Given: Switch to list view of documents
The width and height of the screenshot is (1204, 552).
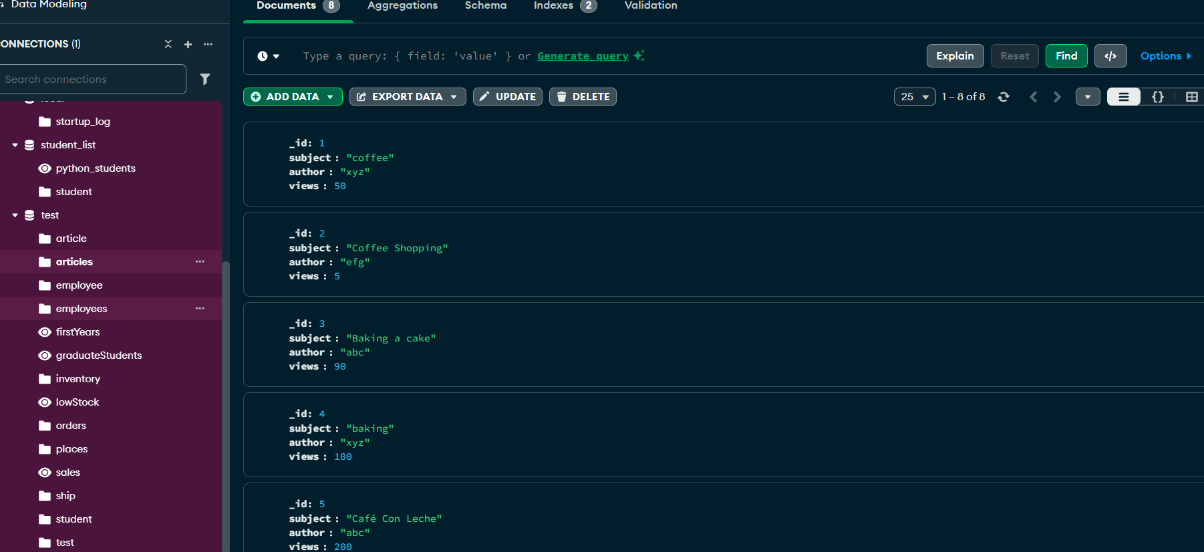Looking at the screenshot, I should (x=1124, y=97).
